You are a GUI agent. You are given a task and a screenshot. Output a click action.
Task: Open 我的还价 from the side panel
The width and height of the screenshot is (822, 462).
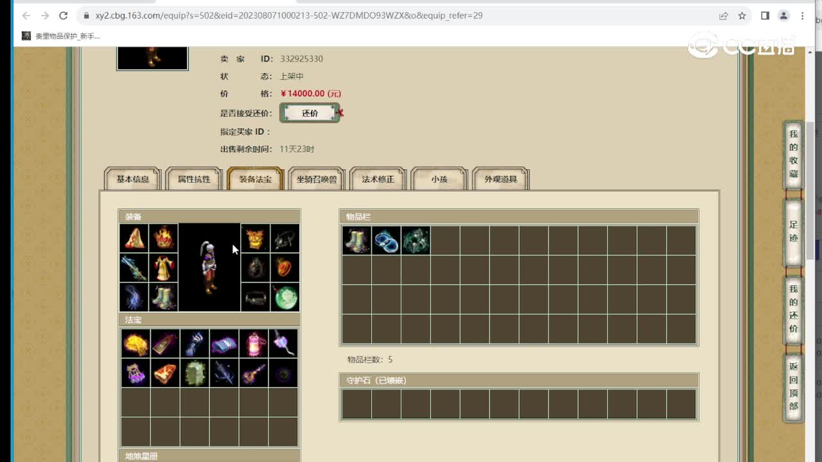(794, 309)
